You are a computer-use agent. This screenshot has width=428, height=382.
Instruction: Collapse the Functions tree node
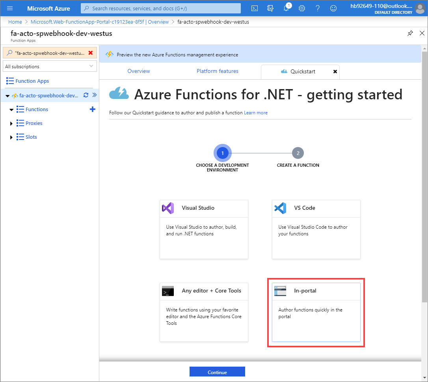[11, 110]
